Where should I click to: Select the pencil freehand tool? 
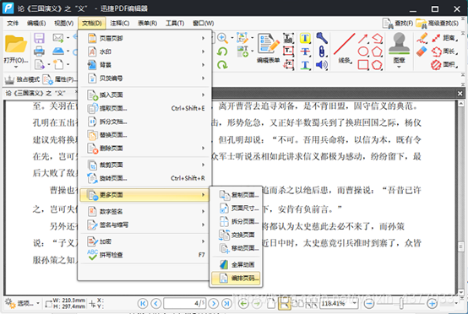click(x=422, y=38)
